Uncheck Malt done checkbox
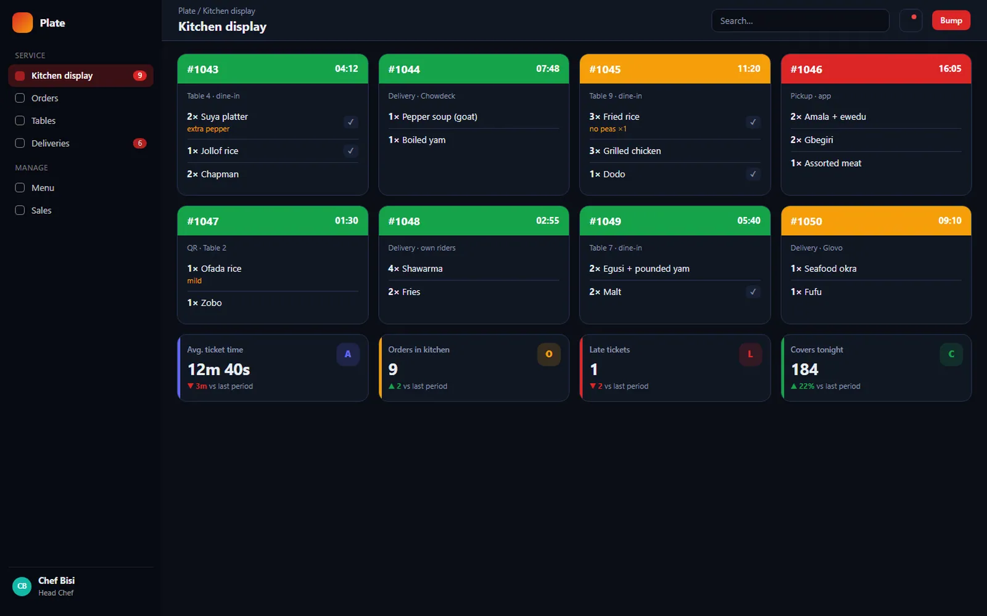The width and height of the screenshot is (987, 616). coord(753,292)
